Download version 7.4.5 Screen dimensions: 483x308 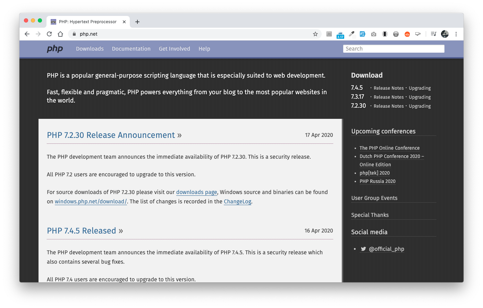[x=357, y=88]
